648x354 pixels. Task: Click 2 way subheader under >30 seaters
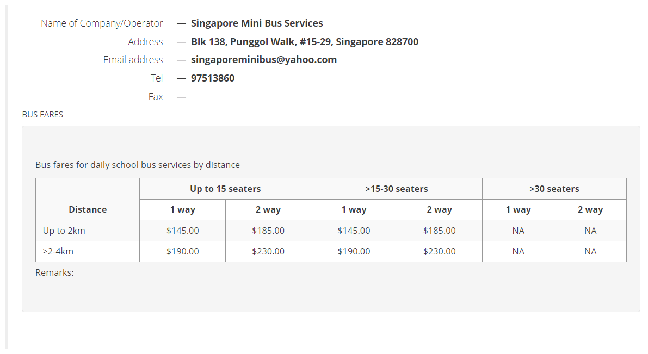coord(590,209)
